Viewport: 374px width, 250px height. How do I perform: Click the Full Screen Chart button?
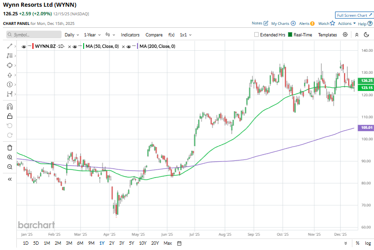353,15
